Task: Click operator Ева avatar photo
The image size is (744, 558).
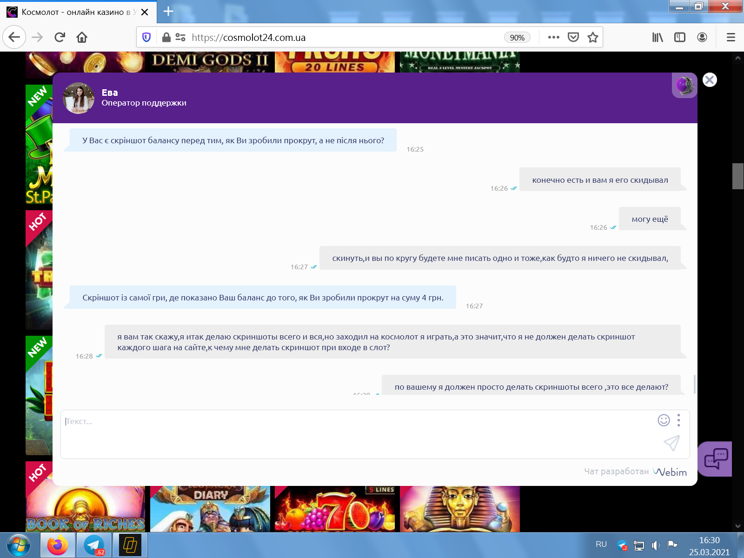Action: 79,98
